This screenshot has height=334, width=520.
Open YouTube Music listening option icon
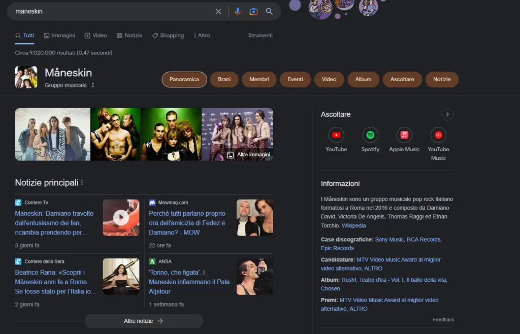point(438,135)
